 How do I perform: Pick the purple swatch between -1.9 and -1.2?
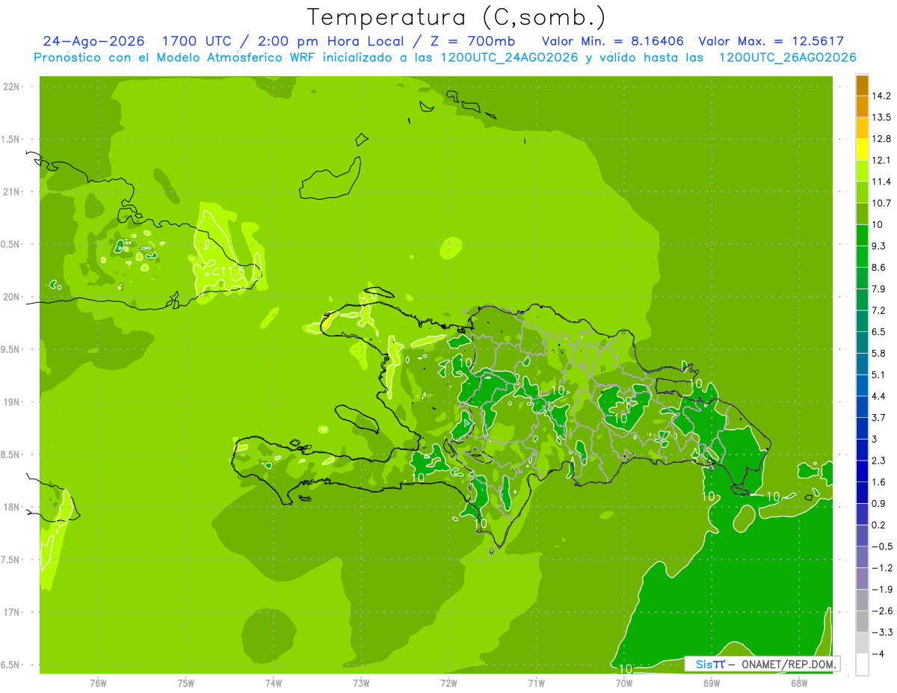[x=862, y=579]
